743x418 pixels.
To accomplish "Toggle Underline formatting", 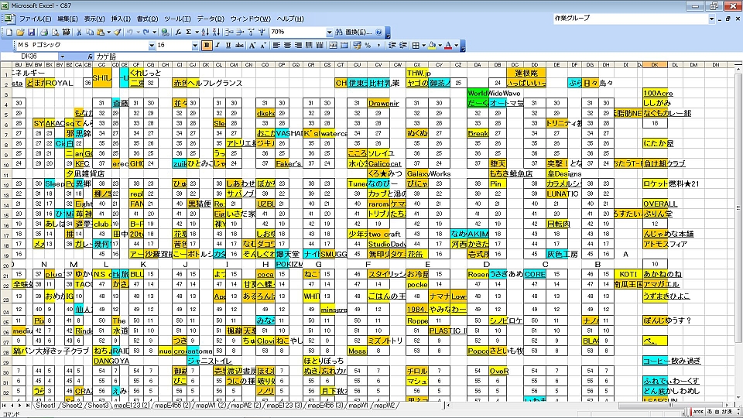I will pyautogui.click(x=228, y=46).
